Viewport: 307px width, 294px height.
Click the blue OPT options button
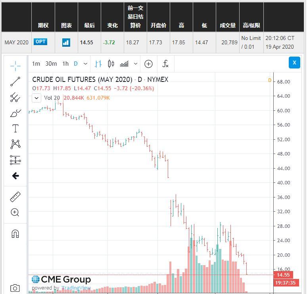(x=40, y=42)
